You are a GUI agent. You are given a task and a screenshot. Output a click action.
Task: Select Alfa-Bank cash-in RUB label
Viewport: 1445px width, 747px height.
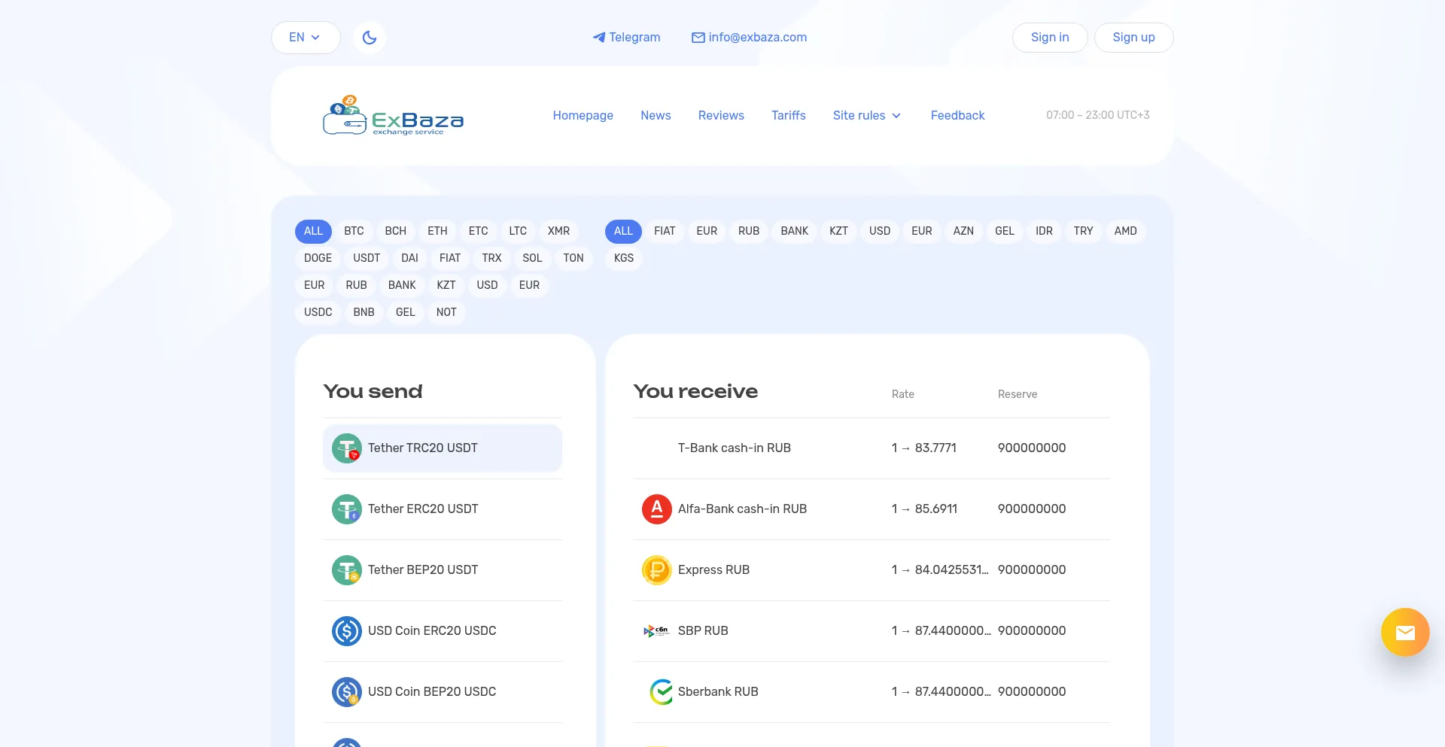[742, 509]
